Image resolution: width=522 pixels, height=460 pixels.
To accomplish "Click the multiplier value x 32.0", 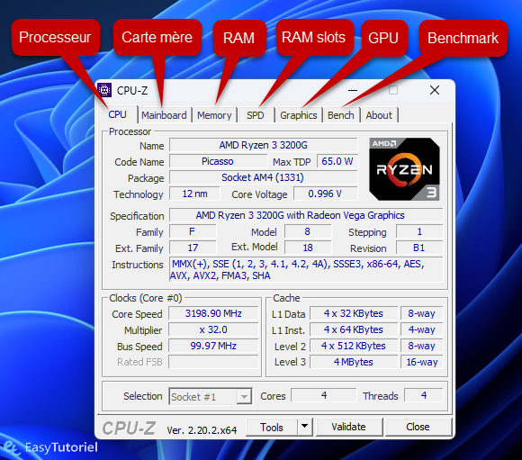I will pyautogui.click(x=213, y=329).
